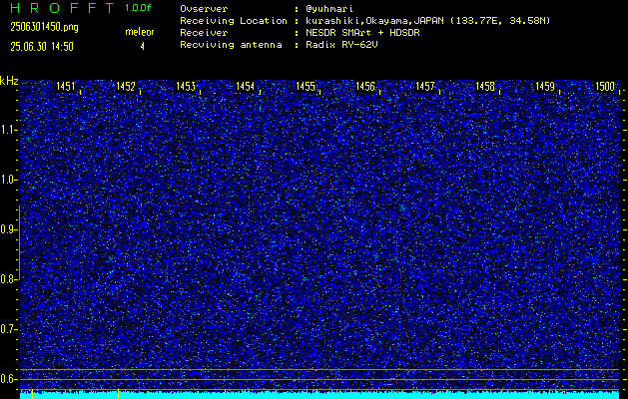Click the 1459 time axis label
Screen dimensions: 628x399
[x=545, y=86]
